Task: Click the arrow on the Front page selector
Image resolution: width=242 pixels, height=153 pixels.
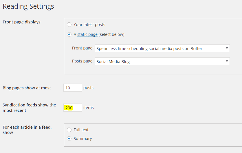Action: click(x=227, y=49)
